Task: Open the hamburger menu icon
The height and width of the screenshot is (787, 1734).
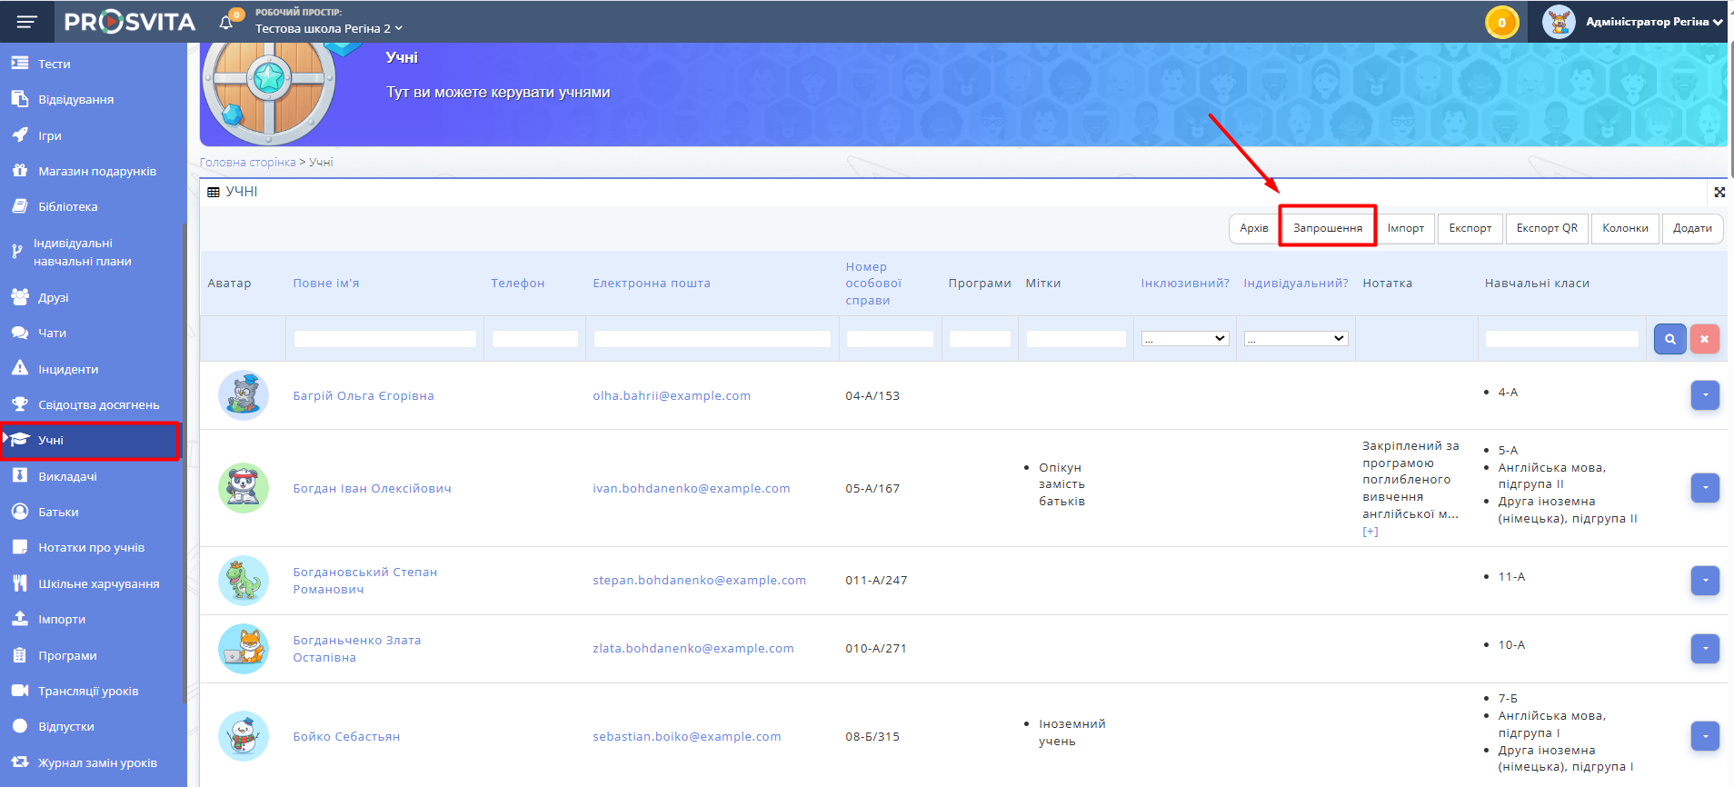Action: pyautogui.click(x=27, y=22)
